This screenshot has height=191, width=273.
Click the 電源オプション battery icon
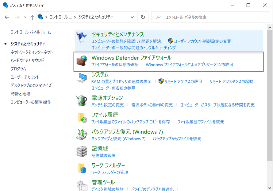[x=82, y=100]
